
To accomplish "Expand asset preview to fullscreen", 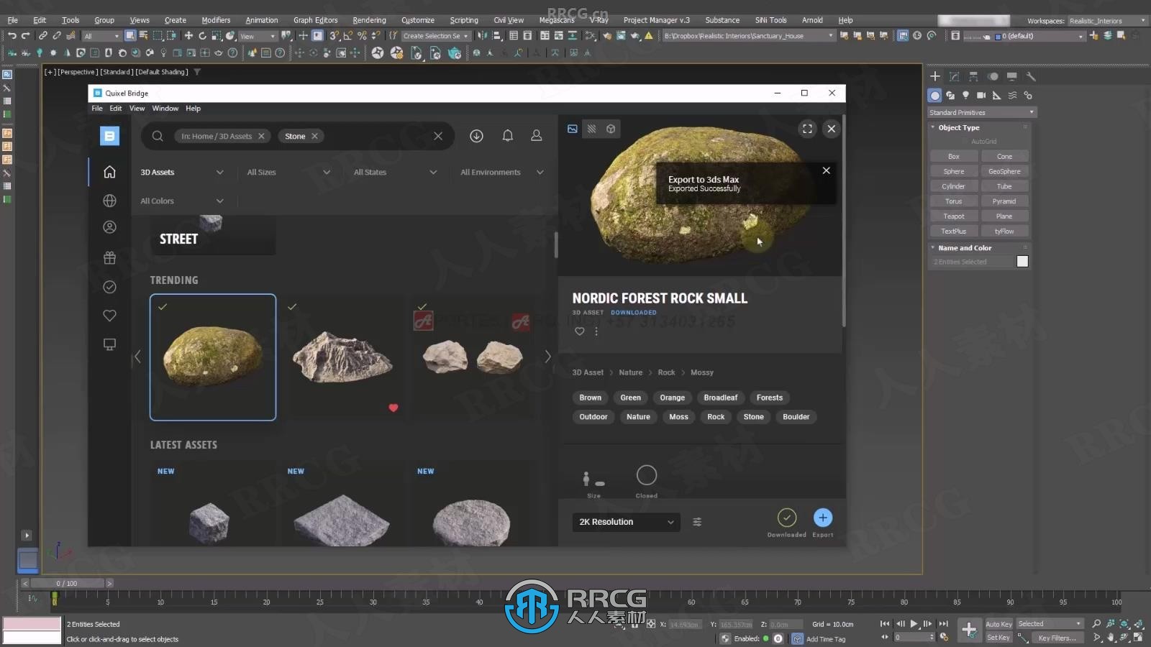I will click(x=807, y=129).
